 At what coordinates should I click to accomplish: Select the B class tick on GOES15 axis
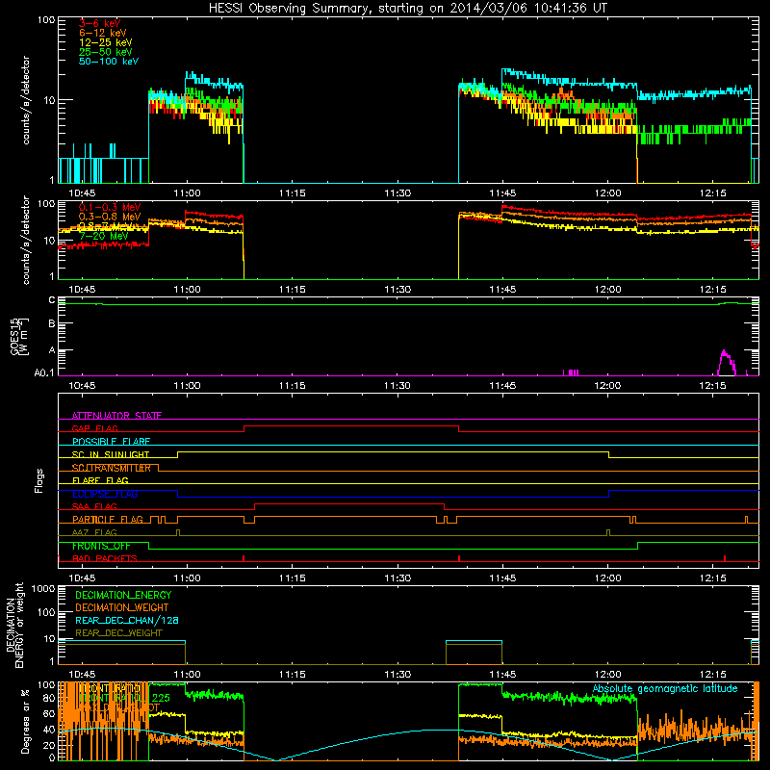click(52, 323)
